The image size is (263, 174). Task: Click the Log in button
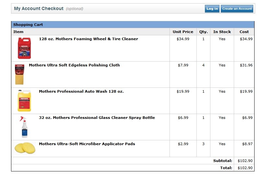212,9
